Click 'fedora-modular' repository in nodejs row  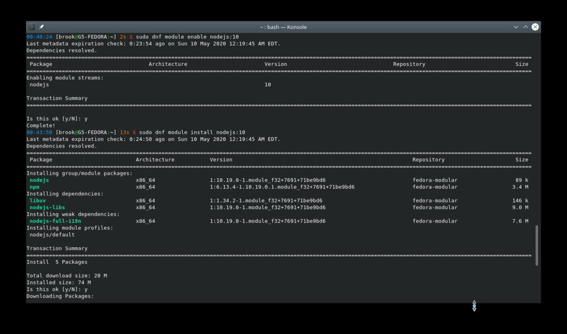pyautogui.click(x=435, y=180)
